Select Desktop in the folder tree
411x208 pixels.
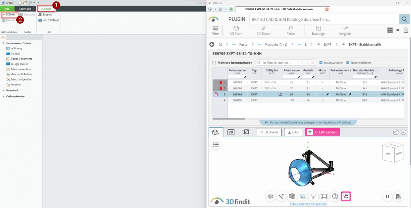click(13, 53)
